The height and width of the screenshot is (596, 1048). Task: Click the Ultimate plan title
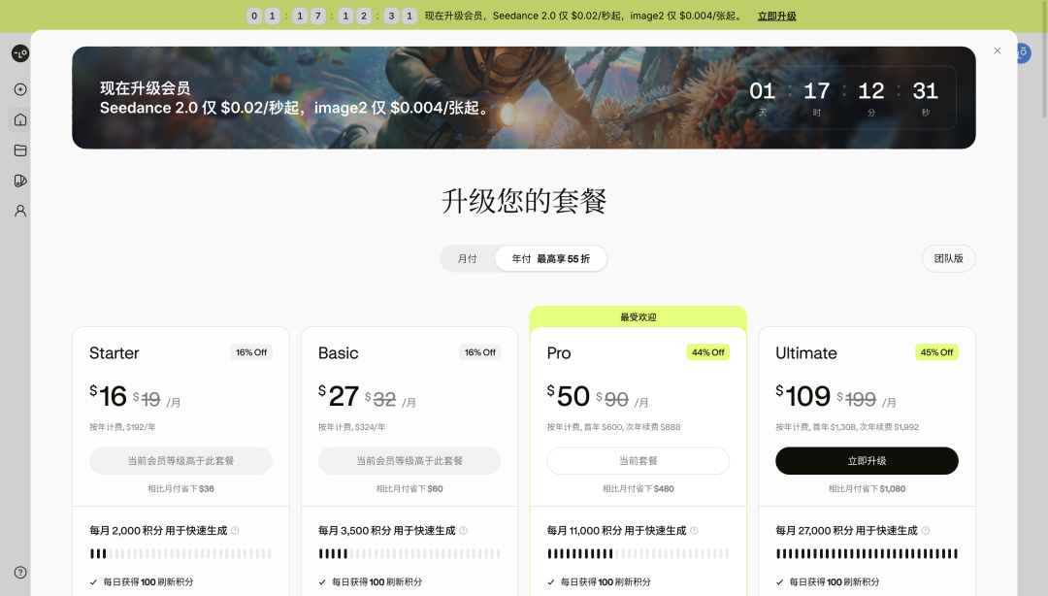point(806,353)
